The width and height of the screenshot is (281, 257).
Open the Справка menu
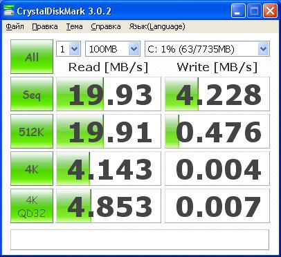(106, 26)
